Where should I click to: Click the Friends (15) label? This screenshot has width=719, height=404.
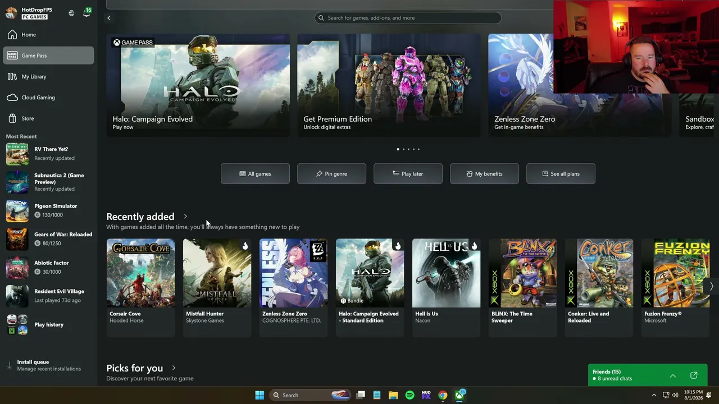pos(607,371)
